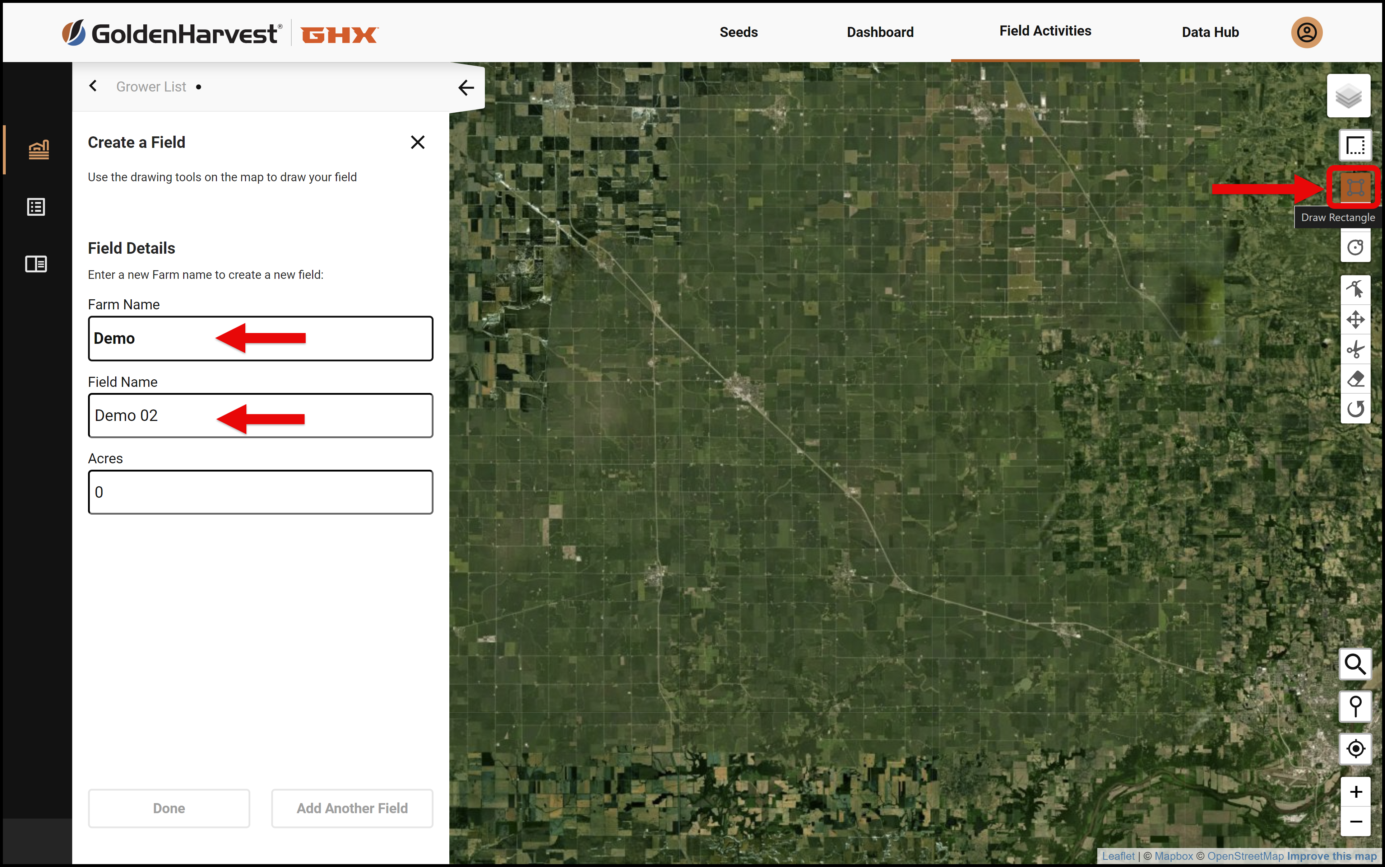Click the 'Enter a new Farm name' text

tap(205, 275)
